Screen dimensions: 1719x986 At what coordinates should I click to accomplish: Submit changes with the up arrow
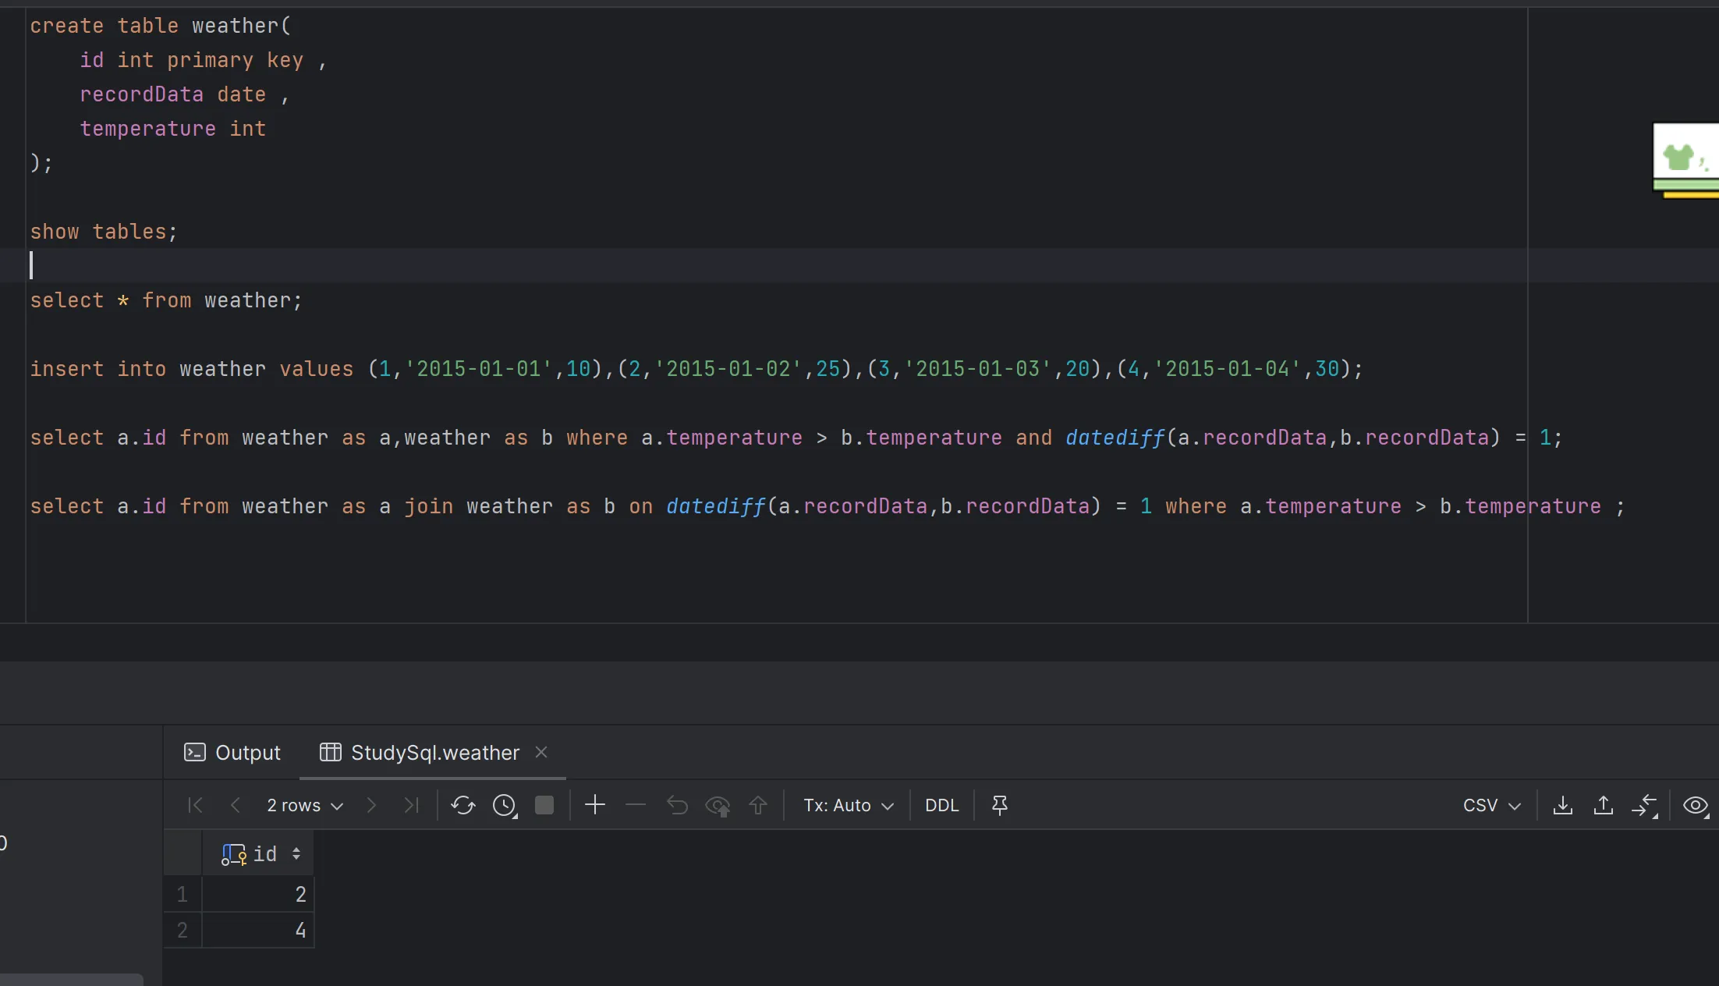coord(758,805)
